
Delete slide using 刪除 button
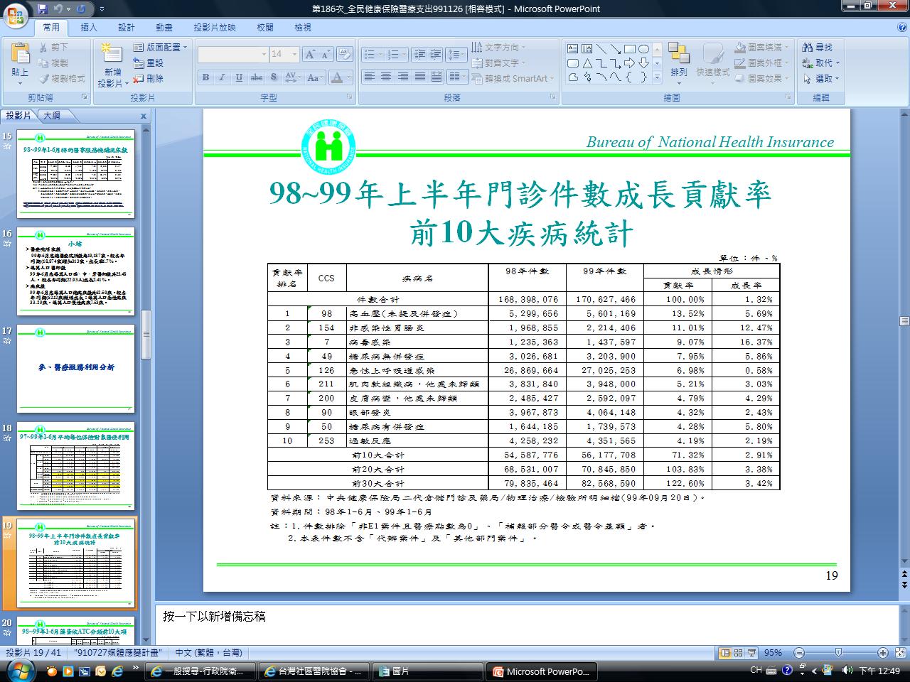[x=148, y=78]
